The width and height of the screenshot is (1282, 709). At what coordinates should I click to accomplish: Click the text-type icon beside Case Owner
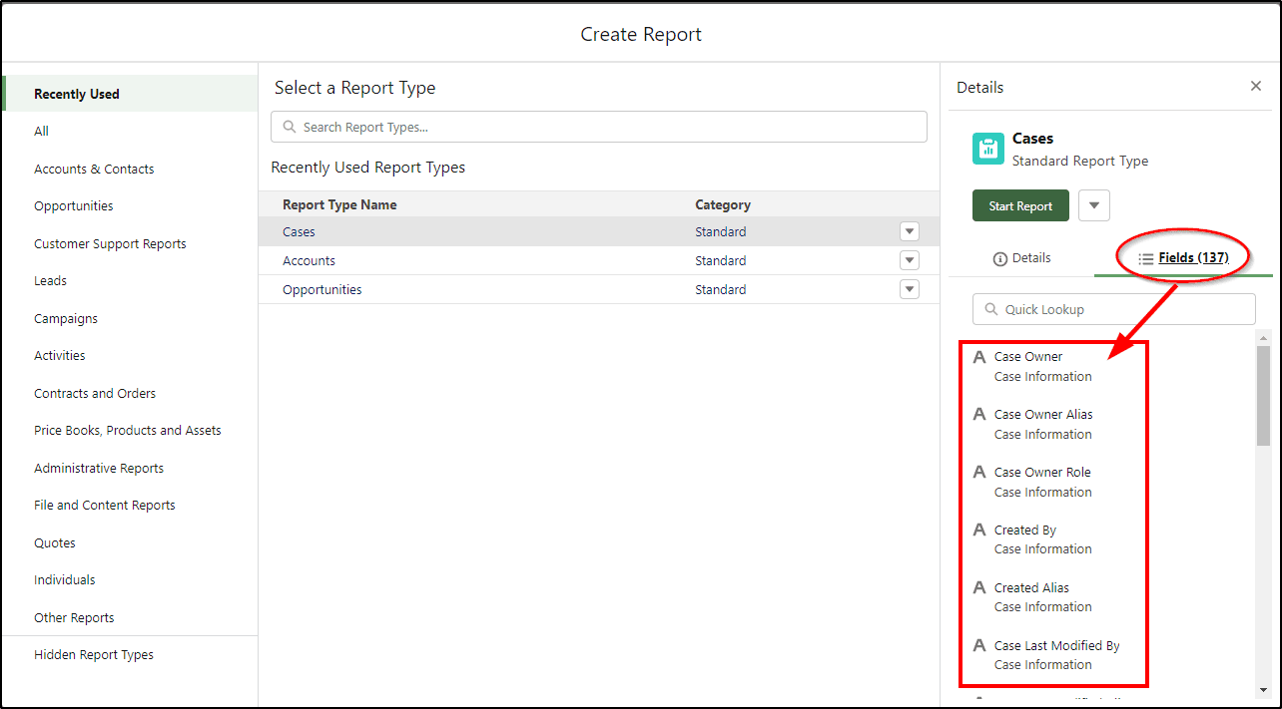[979, 356]
